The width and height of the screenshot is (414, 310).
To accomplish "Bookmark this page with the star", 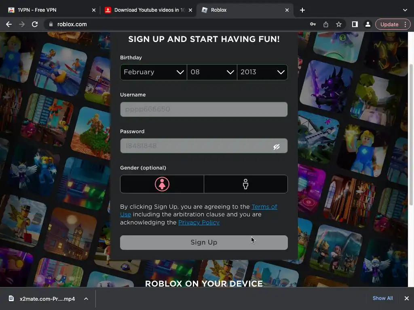I will click(339, 24).
